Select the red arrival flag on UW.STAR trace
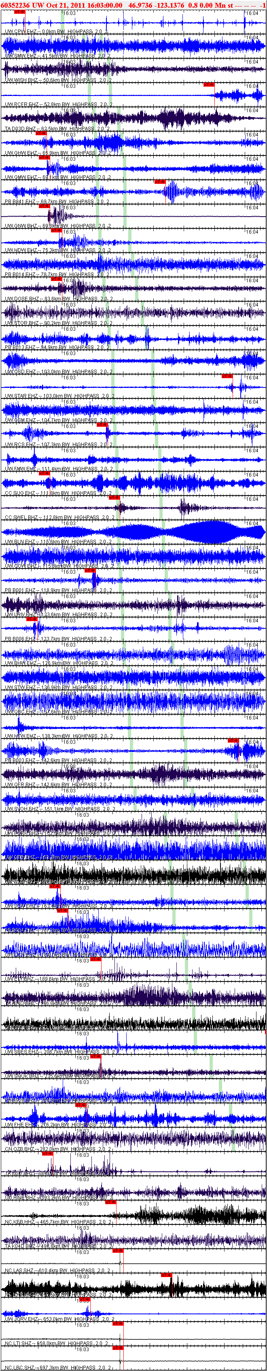Image resolution: width=267 pixels, height=1371 pixels. 227,376
